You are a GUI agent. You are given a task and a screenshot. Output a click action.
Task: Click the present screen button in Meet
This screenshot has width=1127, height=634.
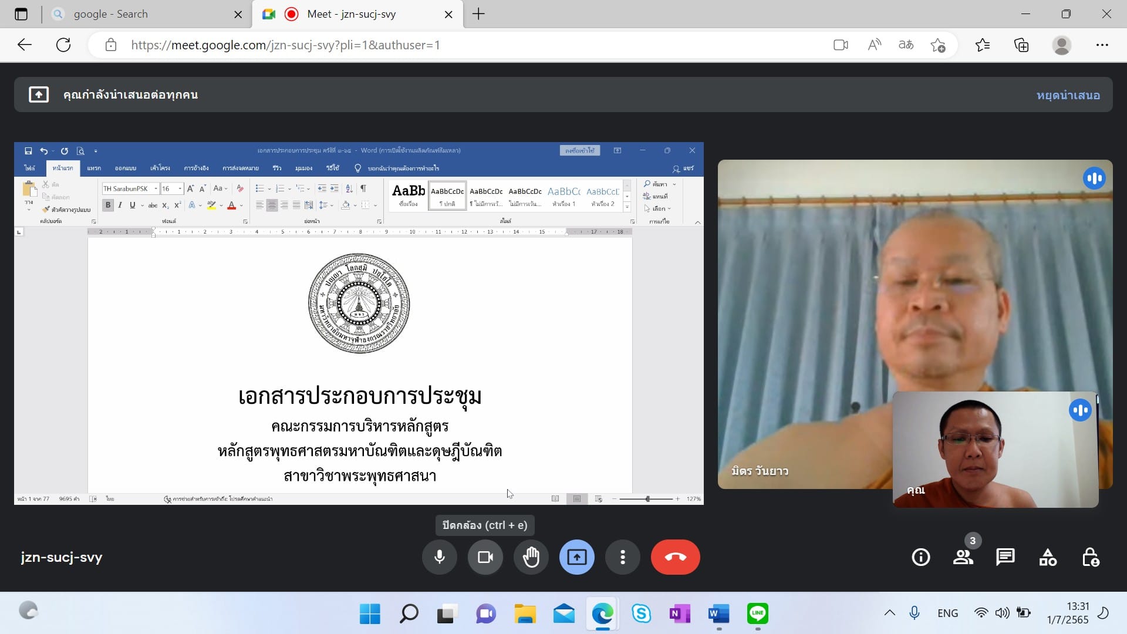click(576, 557)
